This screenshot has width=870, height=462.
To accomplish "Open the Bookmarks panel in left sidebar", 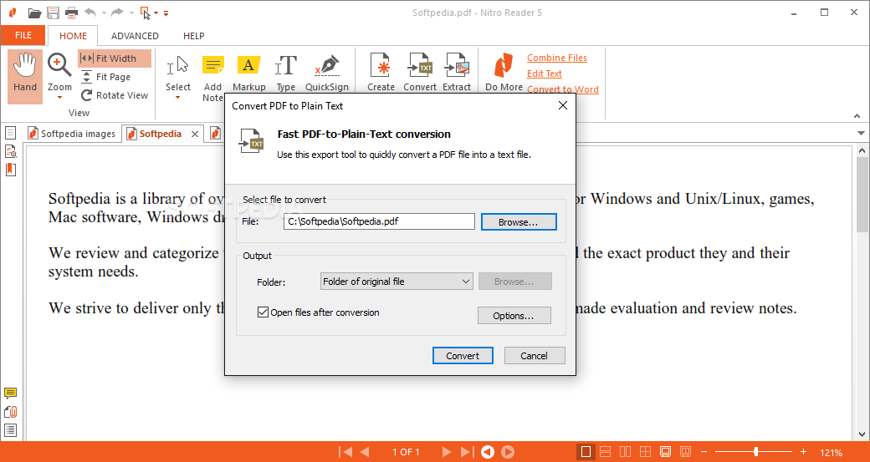I will pos(11,170).
